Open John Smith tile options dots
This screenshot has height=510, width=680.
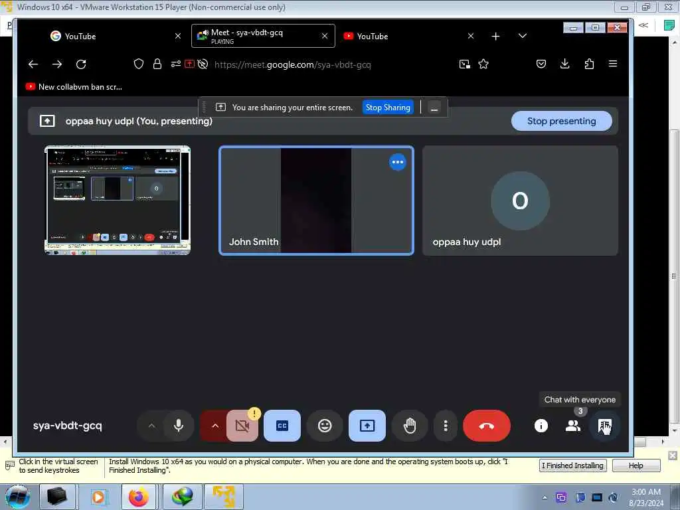(397, 162)
